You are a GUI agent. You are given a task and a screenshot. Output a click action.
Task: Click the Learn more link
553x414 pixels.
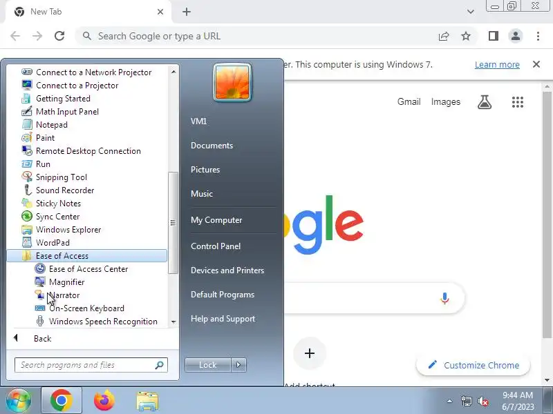pos(497,65)
